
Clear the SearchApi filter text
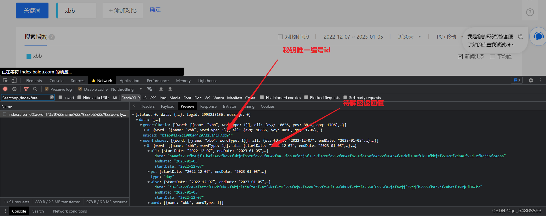click(x=52, y=97)
